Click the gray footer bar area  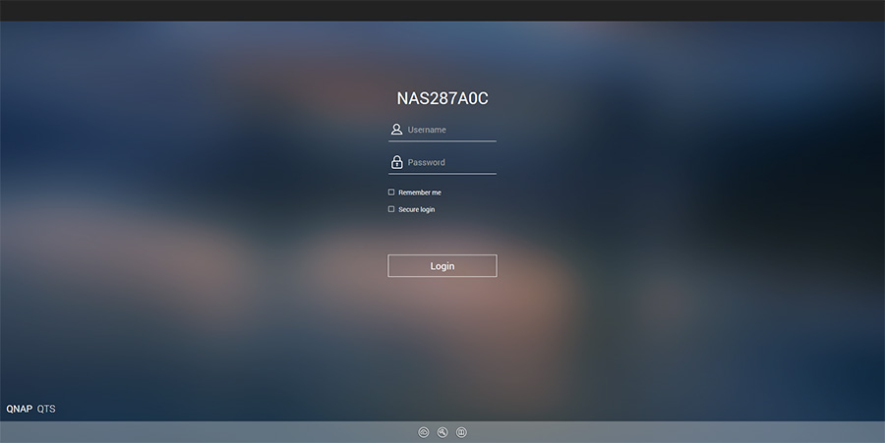click(x=688, y=432)
